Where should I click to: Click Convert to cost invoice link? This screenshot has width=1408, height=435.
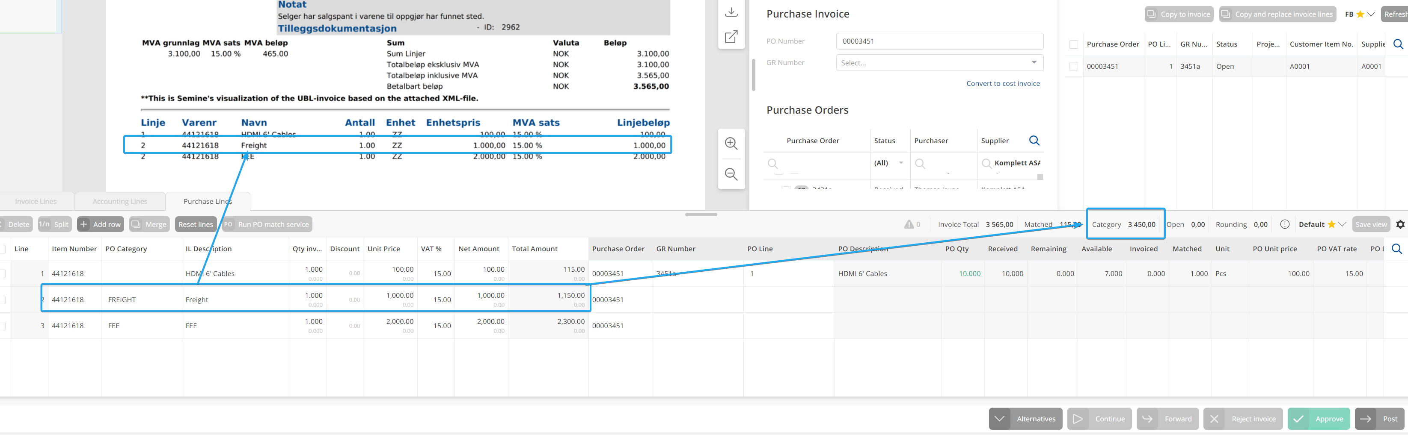click(x=1002, y=83)
